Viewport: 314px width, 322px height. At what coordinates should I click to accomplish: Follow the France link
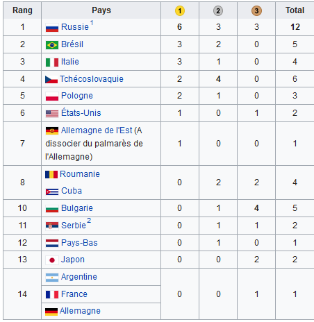tap(74, 294)
